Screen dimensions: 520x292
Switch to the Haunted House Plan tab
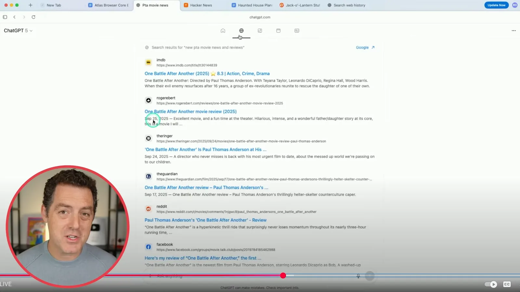[x=252, y=5]
